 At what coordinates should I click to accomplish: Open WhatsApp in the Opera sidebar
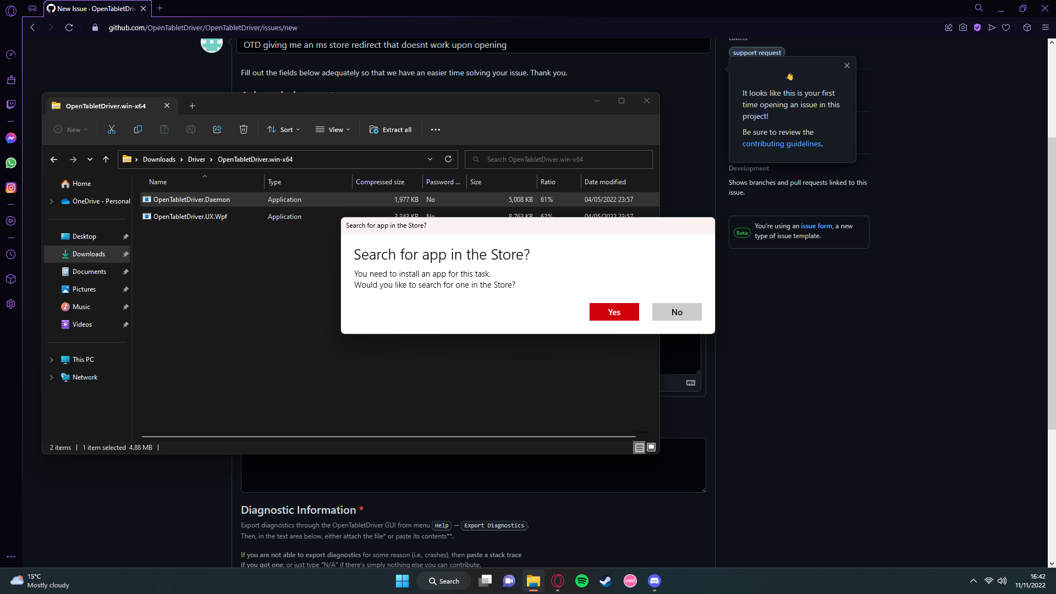click(11, 163)
